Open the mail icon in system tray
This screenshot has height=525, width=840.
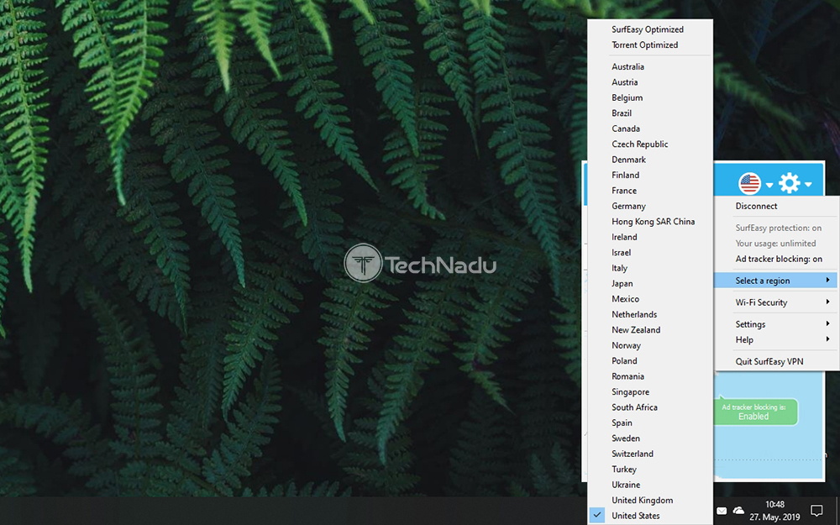[x=722, y=511]
